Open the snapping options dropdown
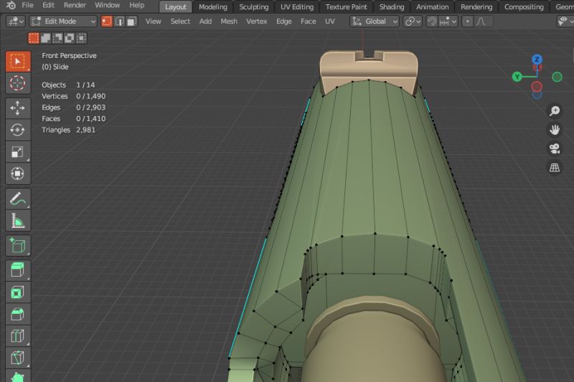 448,22
